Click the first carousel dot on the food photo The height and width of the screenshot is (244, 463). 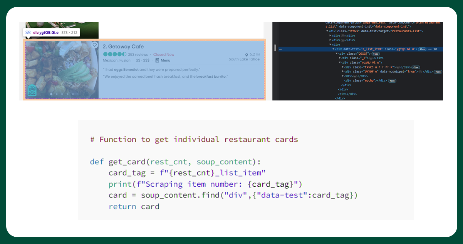click(x=51, y=94)
